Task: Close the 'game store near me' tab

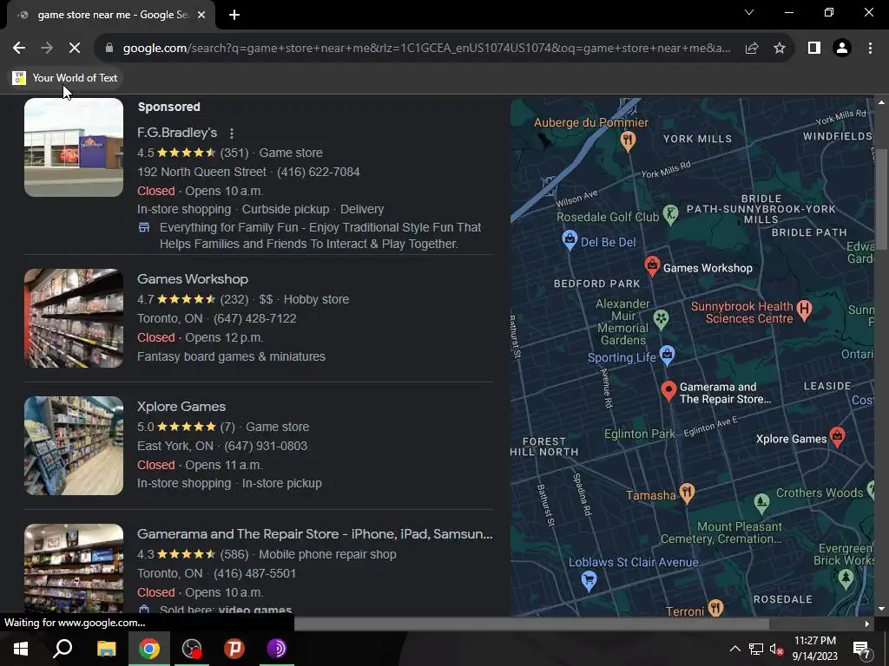Action: click(x=201, y=15)
